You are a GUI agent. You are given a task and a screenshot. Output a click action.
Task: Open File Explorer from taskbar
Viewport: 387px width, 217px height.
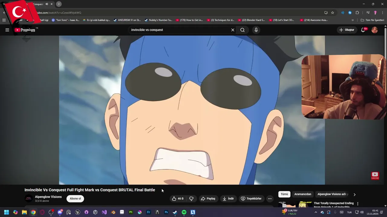coord(24,212)
